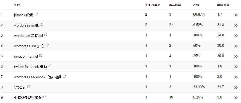Open the wordpress ssl さくら query link

(x=29, y=46)
